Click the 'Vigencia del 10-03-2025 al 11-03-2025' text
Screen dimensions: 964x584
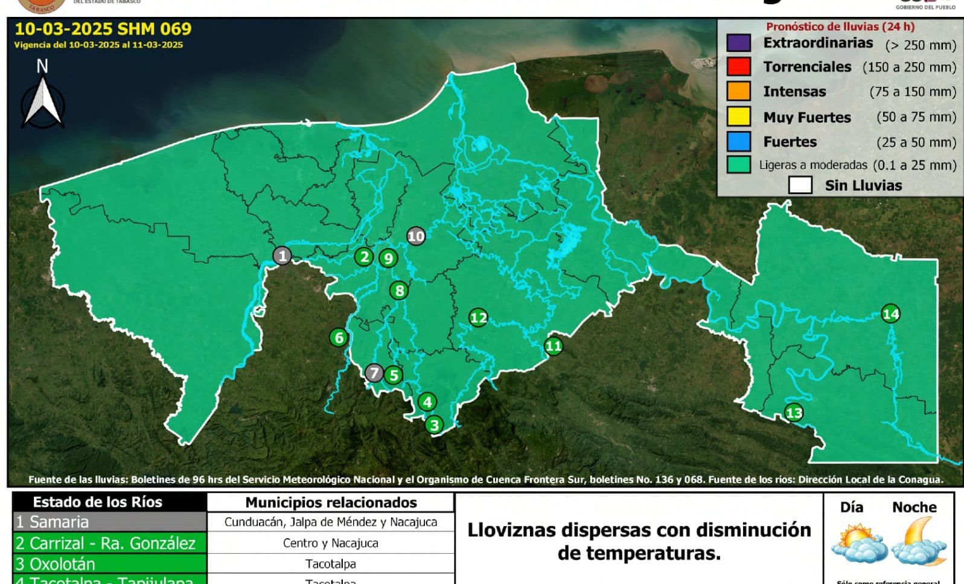coord(98,45)
